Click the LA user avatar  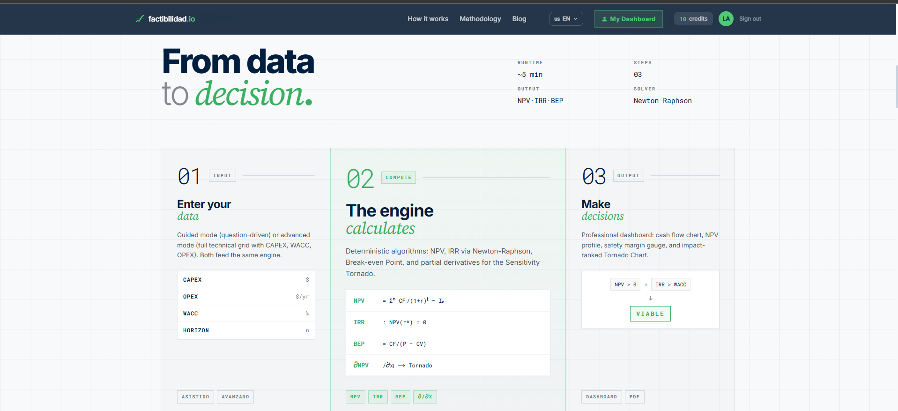(x=726, y=19)
